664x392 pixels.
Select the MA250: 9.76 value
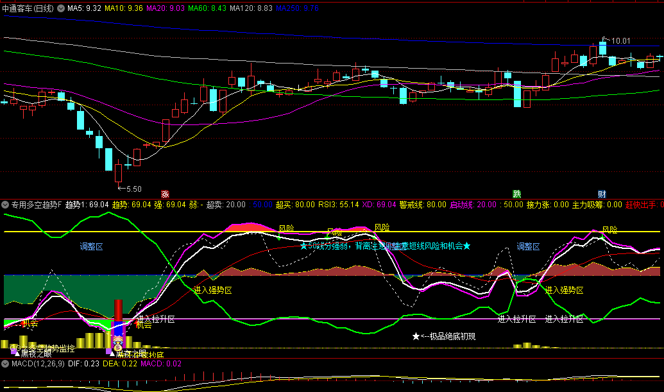pos(297,8)
